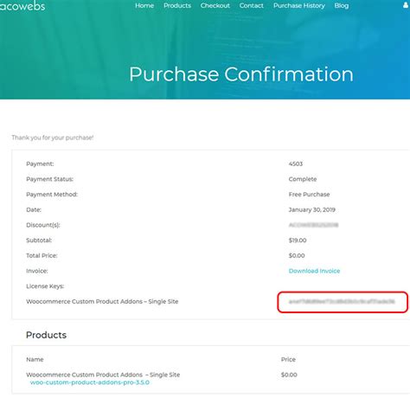The height and width of the screenshot is (411, 410).
Task: Download woo-custom-product-addons-pro-3.5.0 file
Action: [90, 382]
